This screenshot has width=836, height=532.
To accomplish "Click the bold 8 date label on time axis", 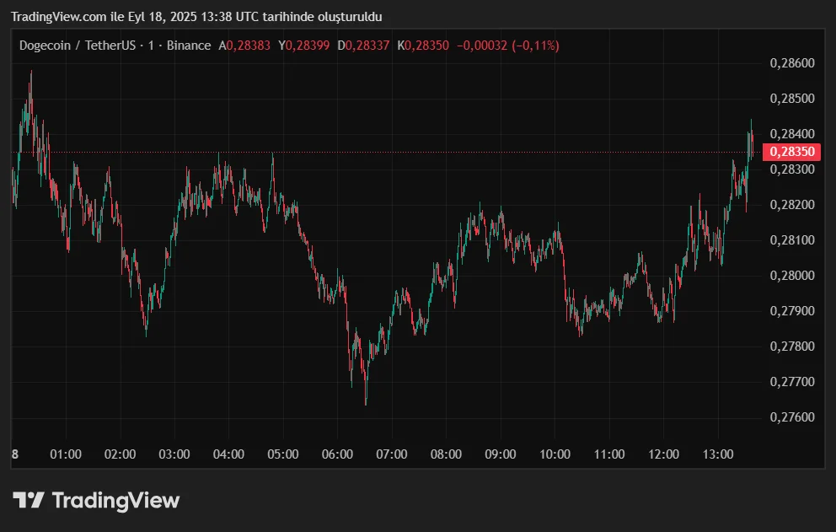I will pos(15,454).
